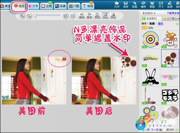The height and width of the screenshot is (133, 180).
Task: Open a file with the 打开 folder icon
Action: click(117, 5)
